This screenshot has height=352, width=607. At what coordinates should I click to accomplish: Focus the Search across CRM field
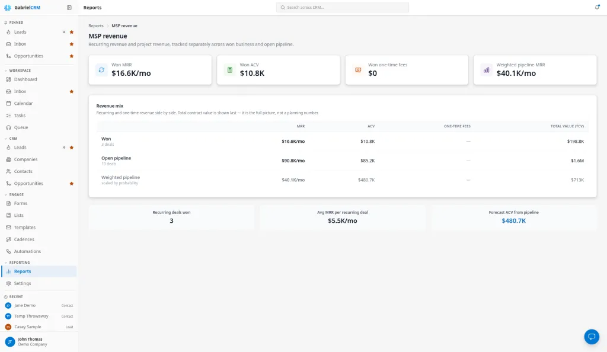click(343, 7)
